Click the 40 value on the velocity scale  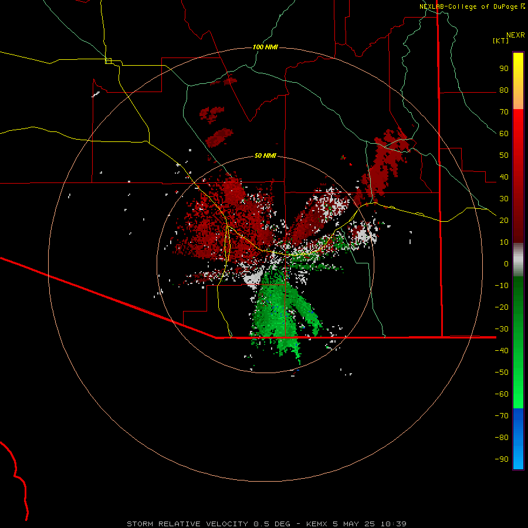(504, 177)
